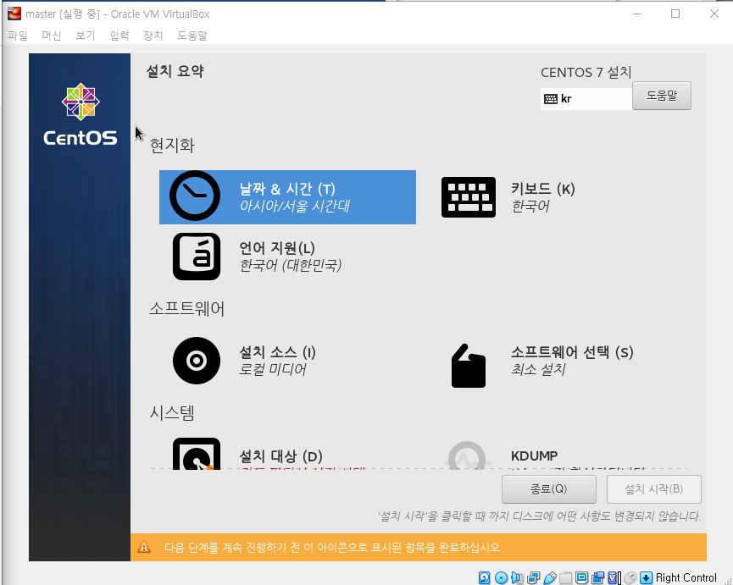Open the 설치 소스 (I) disc icon
This screenshot has height=585, width=733.
pyautogui.click(x=197, y=361)
